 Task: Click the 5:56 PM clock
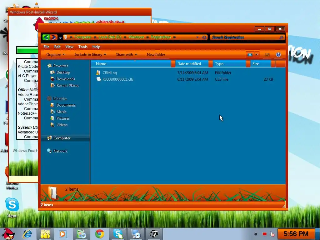[x=296, y=234]
